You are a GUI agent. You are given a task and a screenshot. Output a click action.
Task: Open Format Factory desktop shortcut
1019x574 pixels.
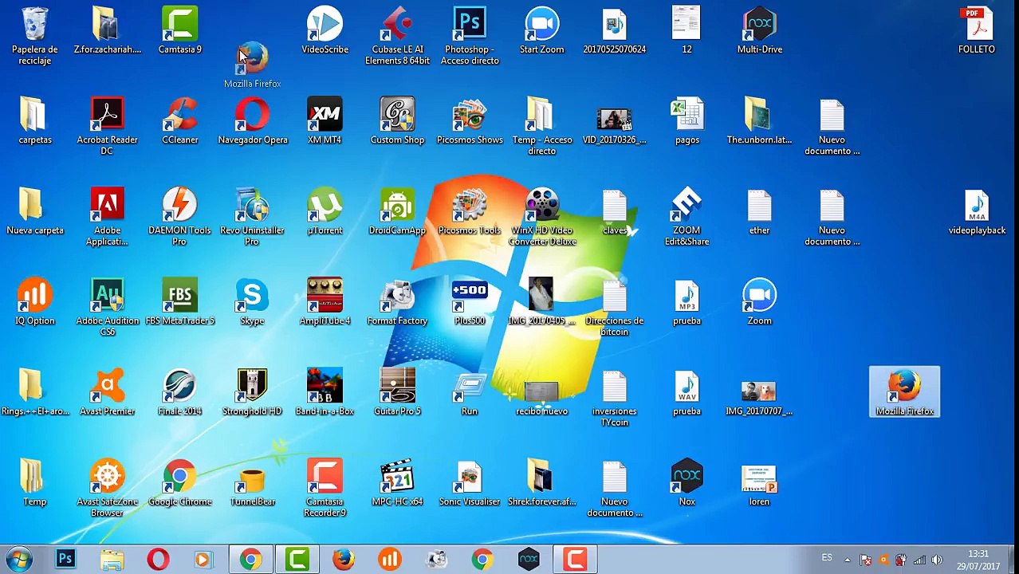397,301
